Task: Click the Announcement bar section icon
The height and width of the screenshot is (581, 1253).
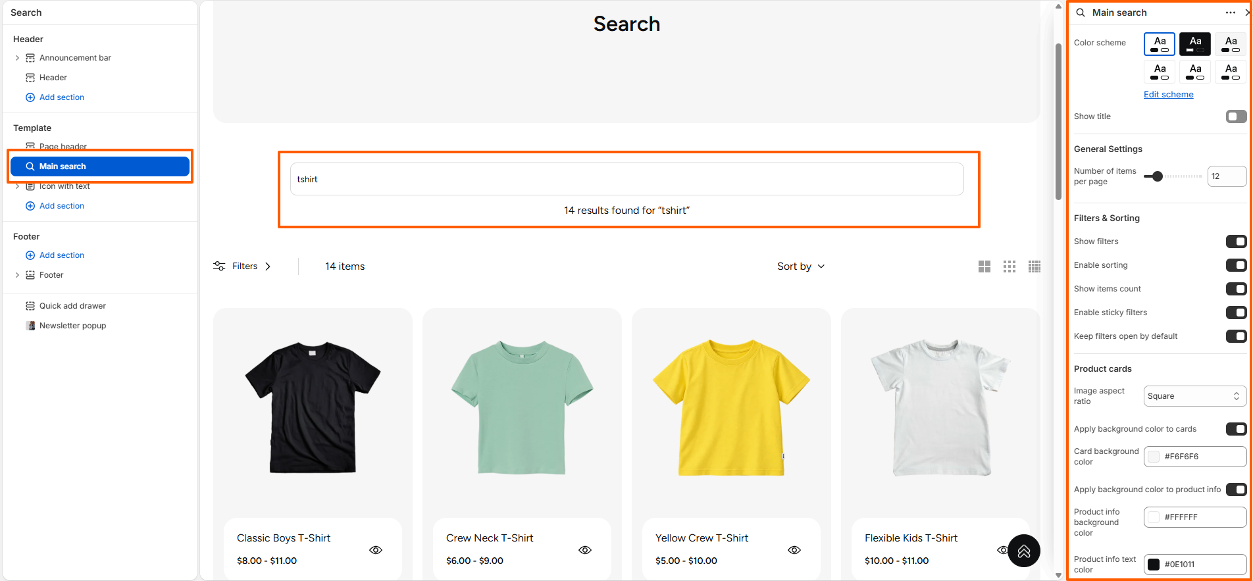Action: pos(30,58)
